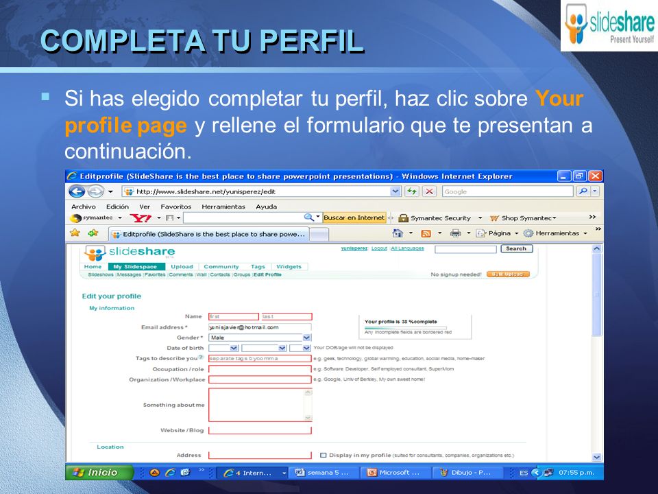
Task: Click the first Quick Launch icon in taskbar
Action: (154, 473)
